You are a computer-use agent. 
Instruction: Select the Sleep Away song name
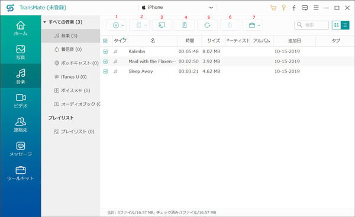[141, 72]
